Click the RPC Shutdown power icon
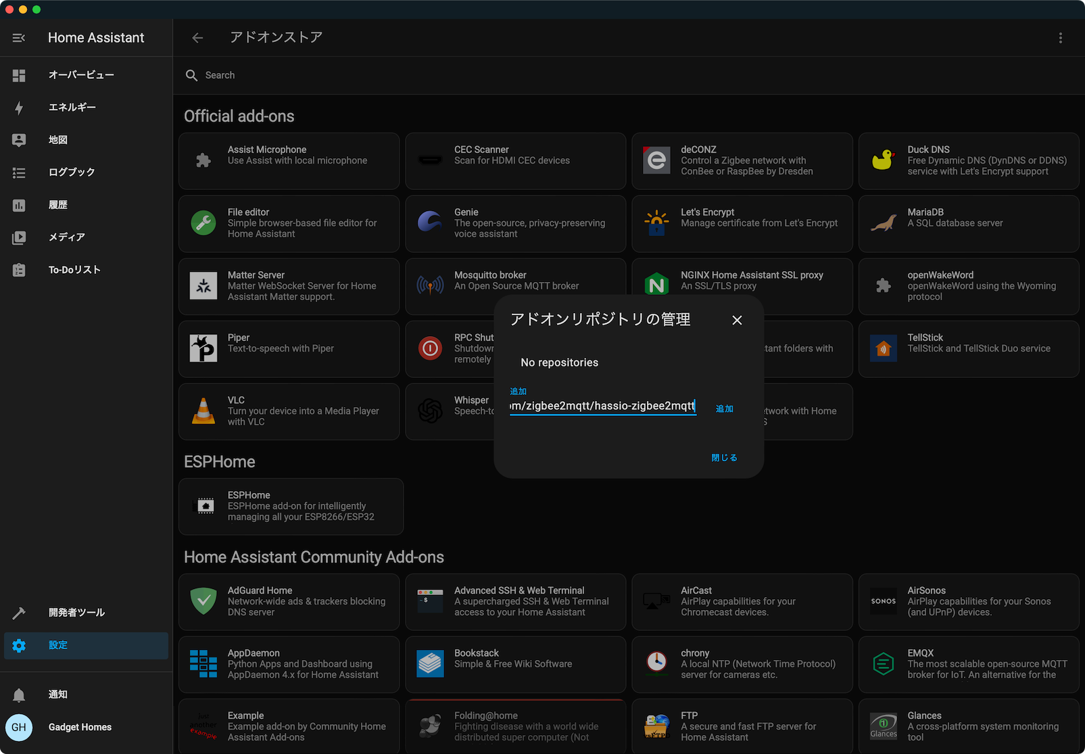The image size is (1085, 754). coord(430,348)
